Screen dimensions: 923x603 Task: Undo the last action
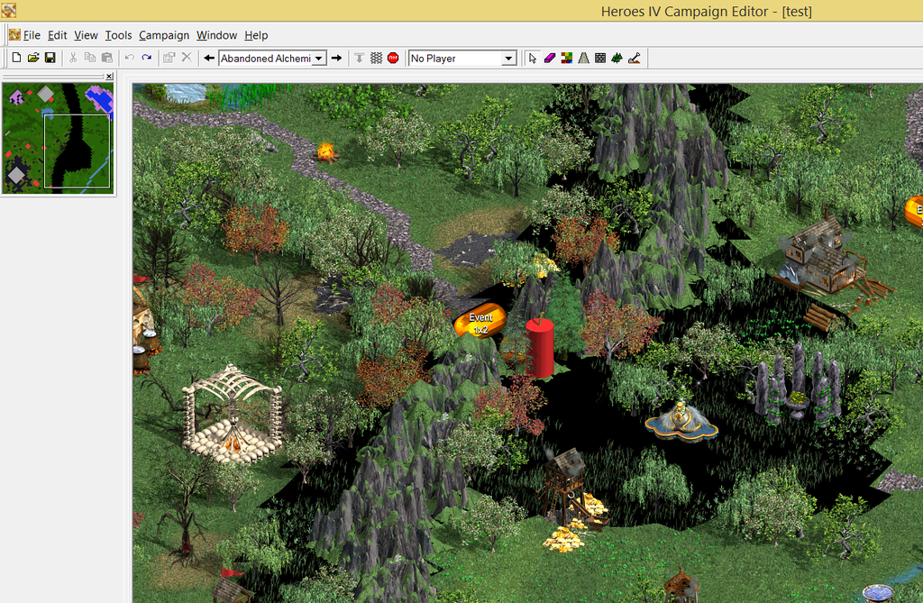(x=130, y=58)
